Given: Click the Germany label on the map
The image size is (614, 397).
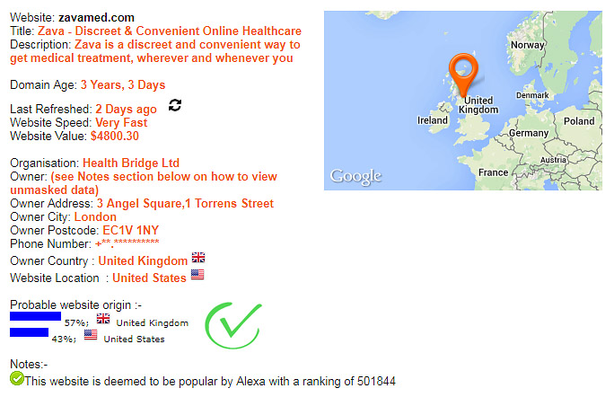Looking at the screenshot, I should pyautogui.click(x=529, y=133).
